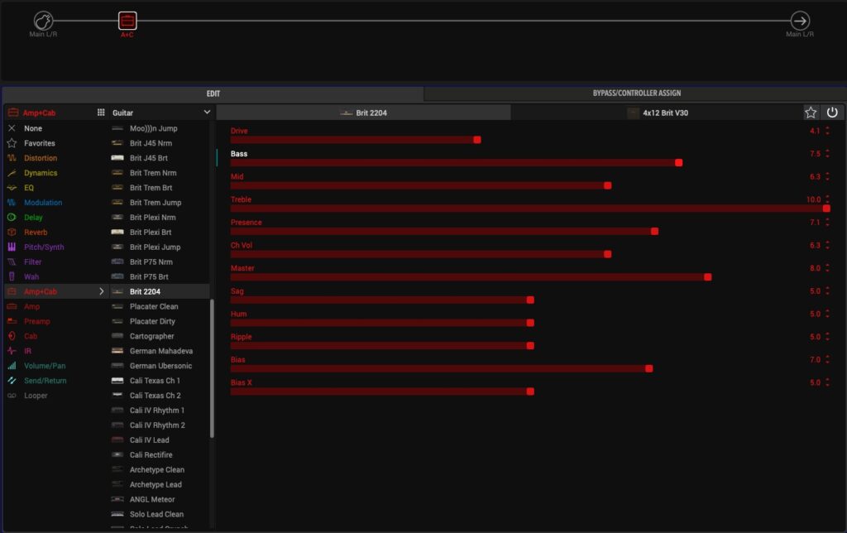Select the Main L/R guitar input node
Screen dimensions: 847x533
coord(43,21)
